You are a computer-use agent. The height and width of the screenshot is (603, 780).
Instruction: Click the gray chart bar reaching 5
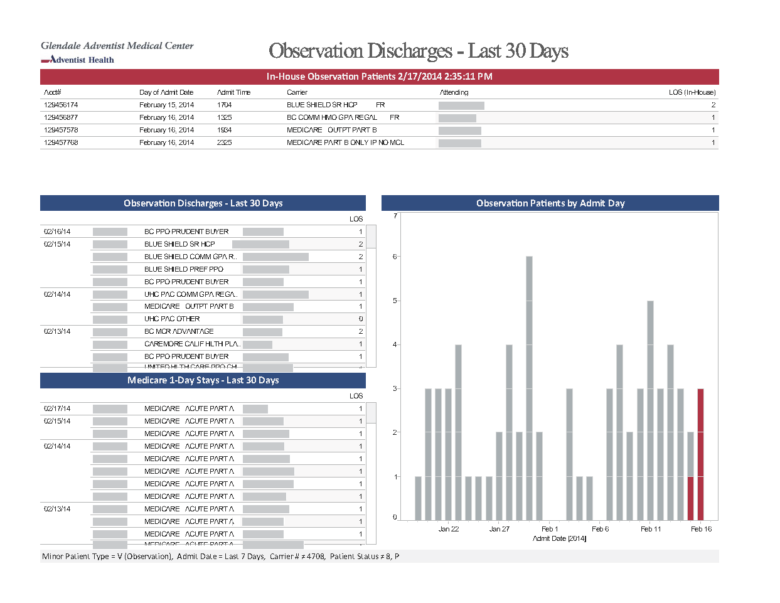click(x=650, y=410)
